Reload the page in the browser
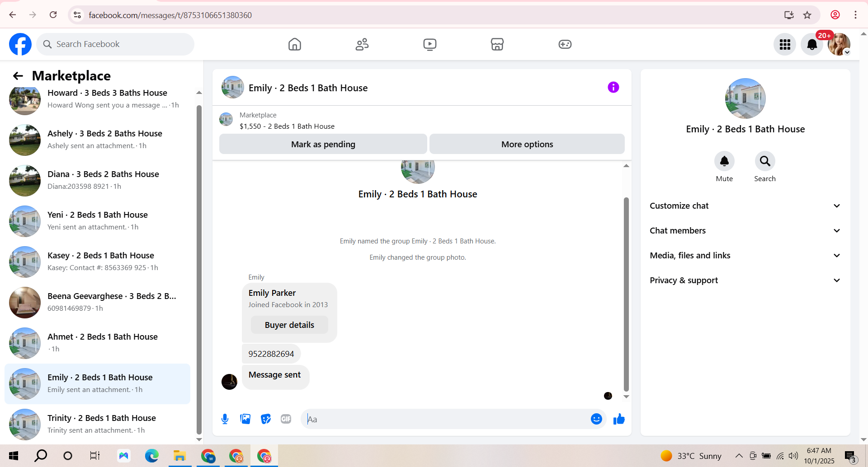 click(x=53, y=15)
